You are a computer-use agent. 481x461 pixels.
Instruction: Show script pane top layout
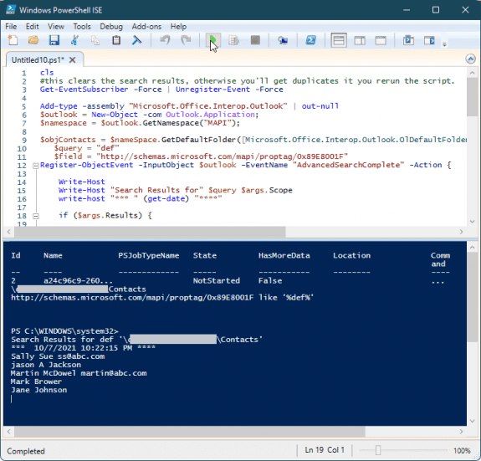tap(339, 40)
